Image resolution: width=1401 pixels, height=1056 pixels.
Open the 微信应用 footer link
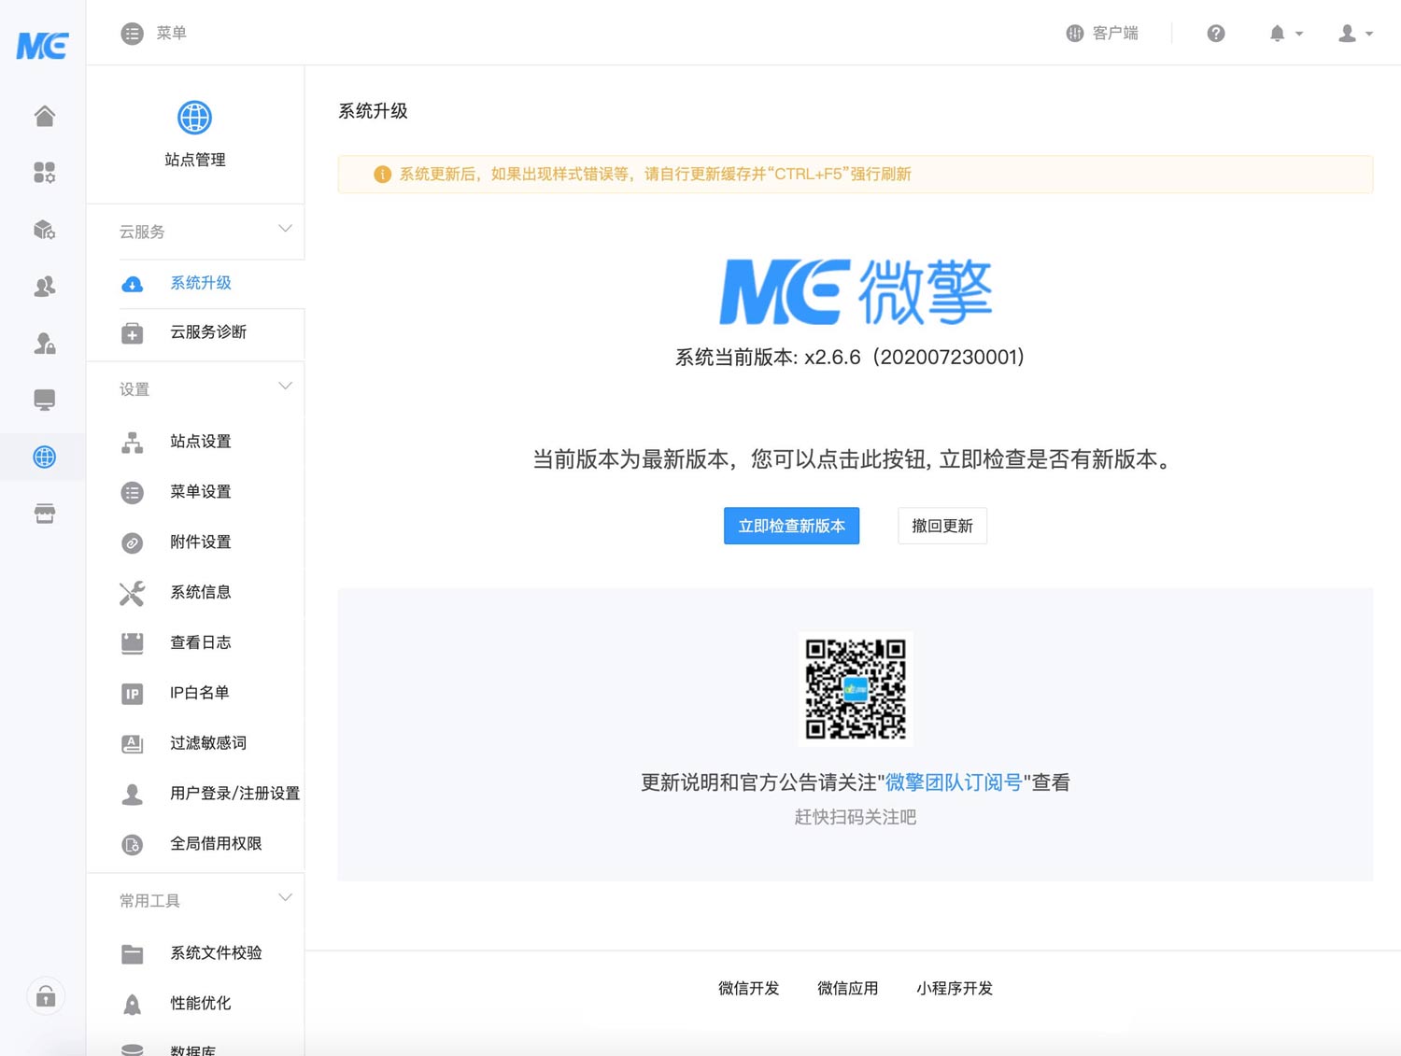click(x=847, y=988)
